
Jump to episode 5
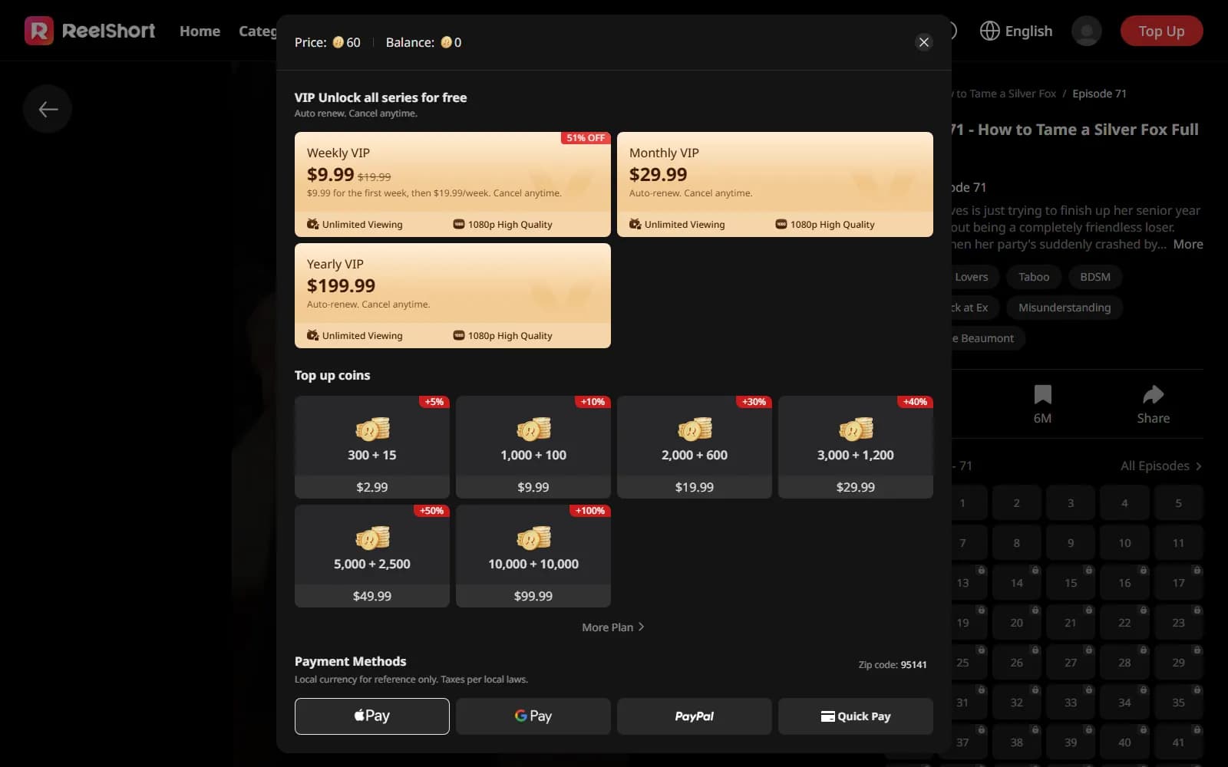(x=1178, y=503)
